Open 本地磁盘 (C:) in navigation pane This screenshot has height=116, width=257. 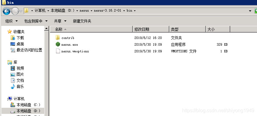(28, 105)
